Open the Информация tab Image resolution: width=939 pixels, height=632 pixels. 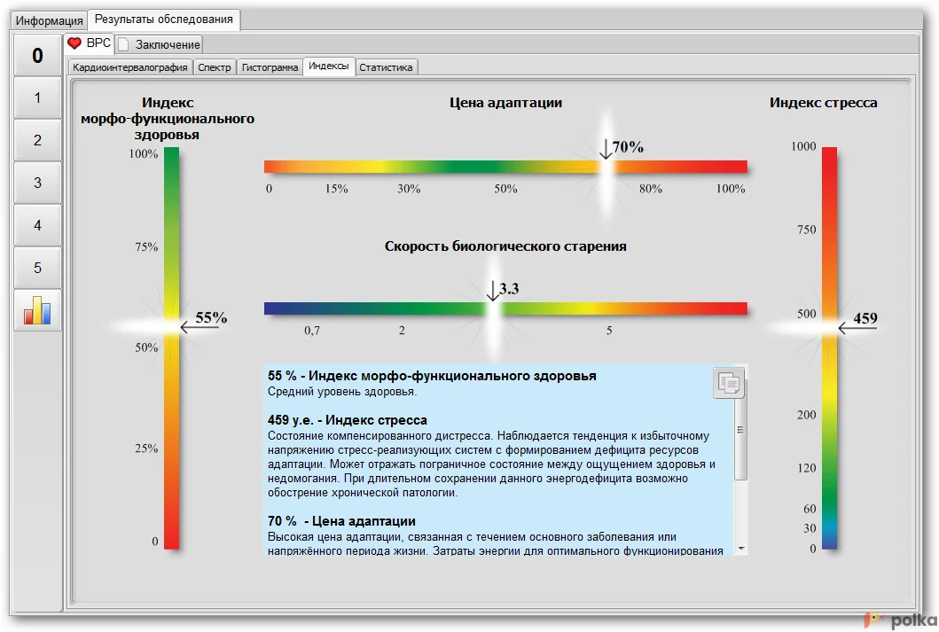pyautogui.click(x=49, y=20)
